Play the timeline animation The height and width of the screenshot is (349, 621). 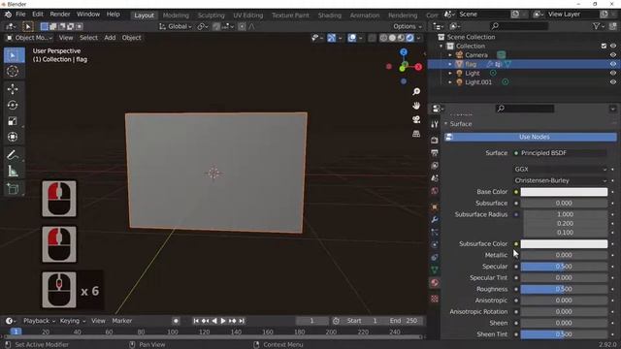[223, 321]
